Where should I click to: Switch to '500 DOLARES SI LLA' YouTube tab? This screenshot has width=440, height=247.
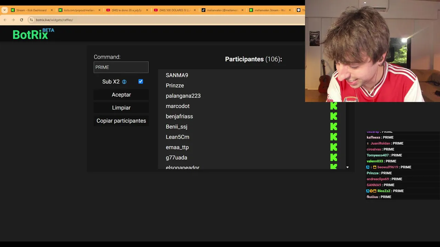click(x=175, y=10)
